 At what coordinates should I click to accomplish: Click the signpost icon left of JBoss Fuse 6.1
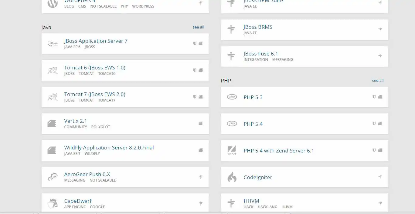pyautogui.click(x=231, y=56)
